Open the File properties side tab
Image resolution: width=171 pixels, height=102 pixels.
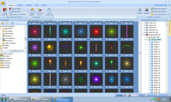[169, 28]
